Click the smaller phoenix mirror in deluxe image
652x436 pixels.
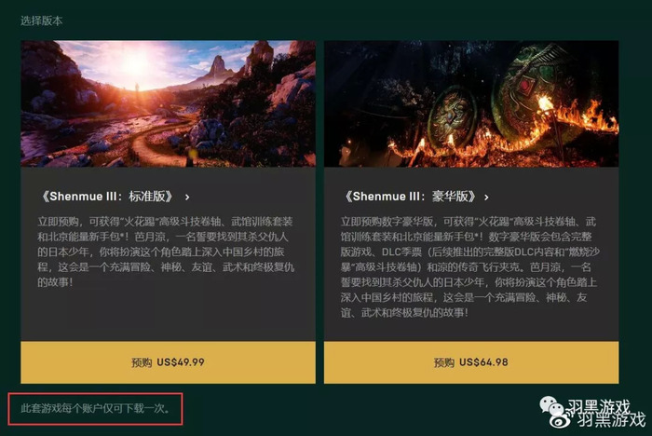(x=453, y=116)
